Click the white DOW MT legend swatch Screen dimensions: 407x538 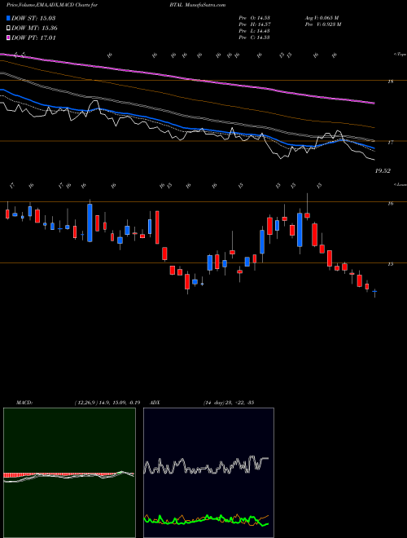(9, 29)
